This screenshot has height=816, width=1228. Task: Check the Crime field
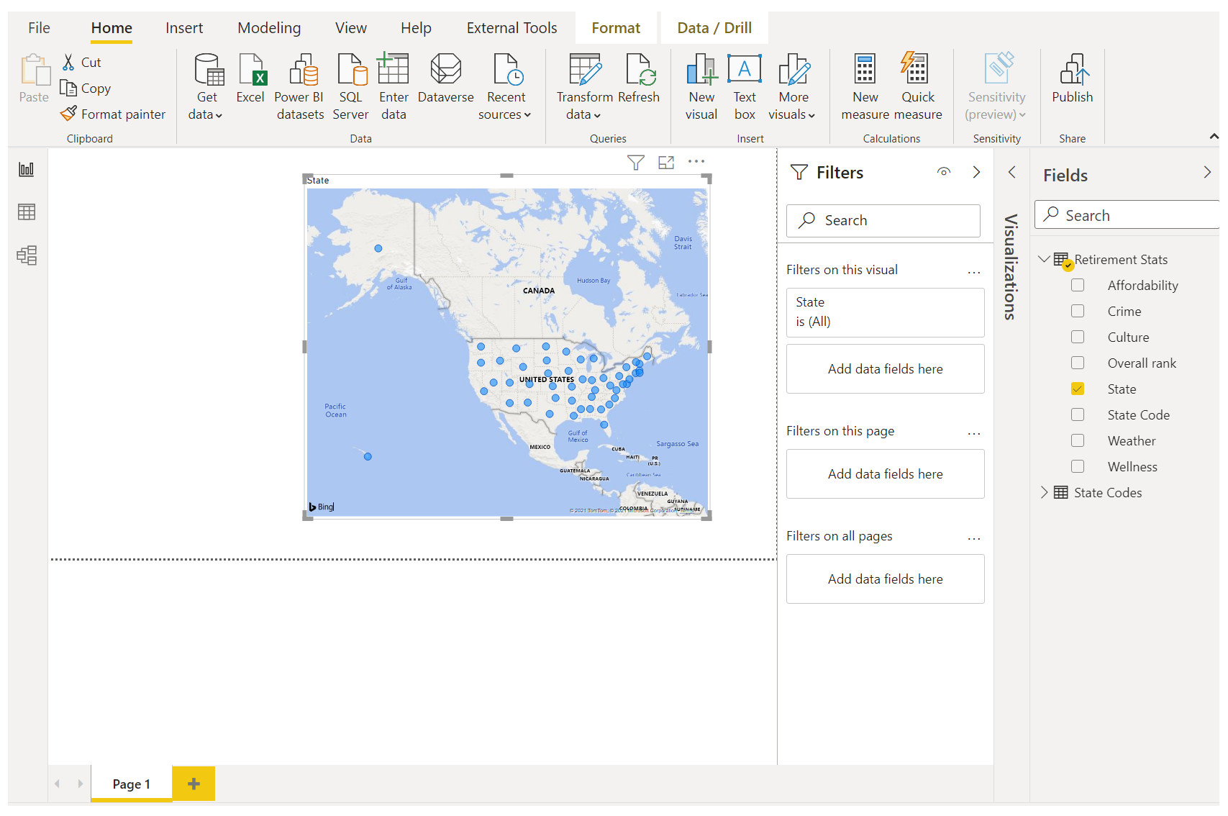(1078, 311)
